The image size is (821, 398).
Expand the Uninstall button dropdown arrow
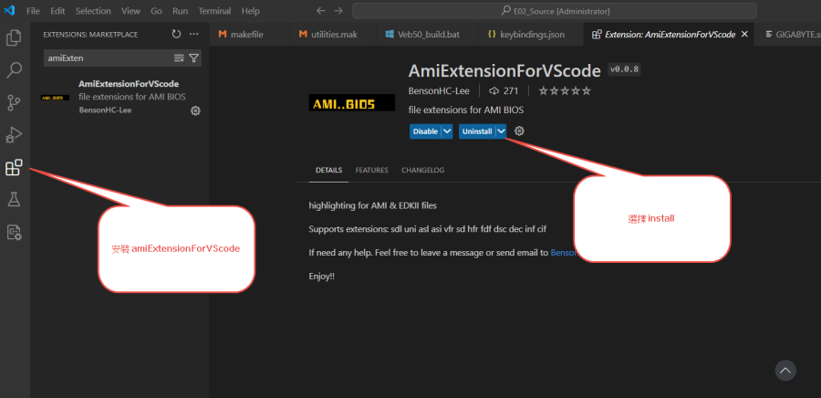(501, 131)
